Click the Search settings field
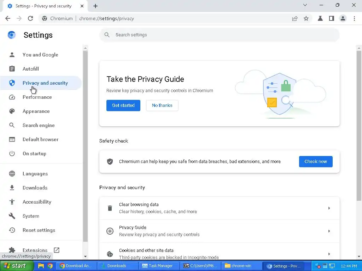The width and height of the screenshot is (362, 271). point(219,35)
